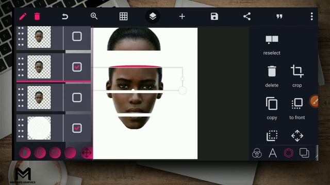Select the four-arrow move icon in right panel

click(x=297, y=136)
